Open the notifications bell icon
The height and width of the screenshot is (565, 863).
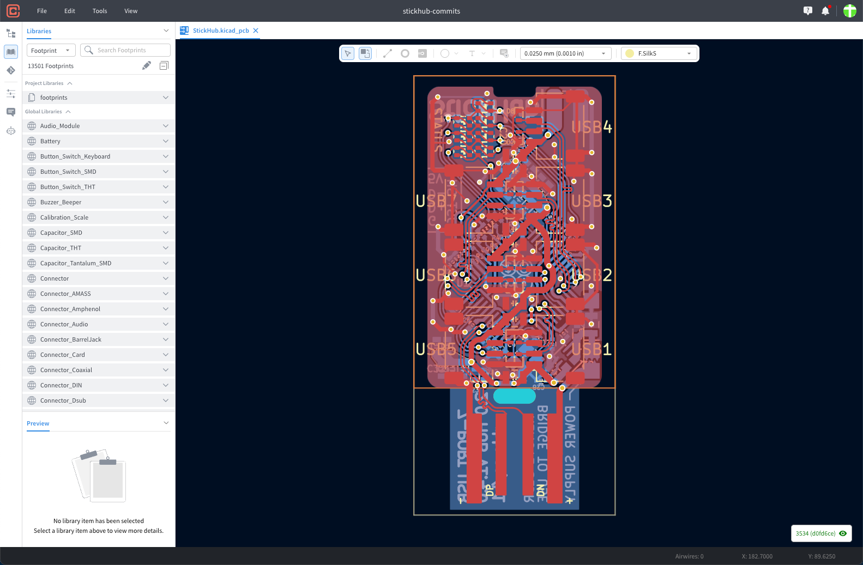825,11
